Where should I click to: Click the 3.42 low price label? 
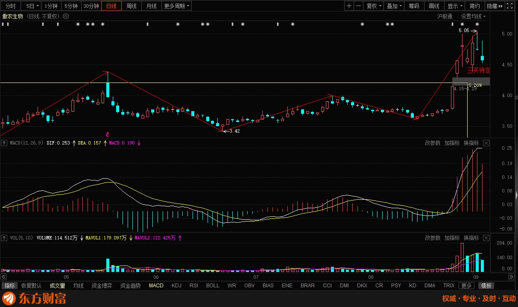tap(234, 131)
